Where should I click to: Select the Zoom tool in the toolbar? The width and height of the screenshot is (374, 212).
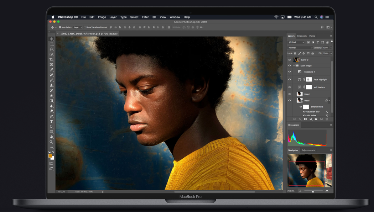[x=51, y=142]
